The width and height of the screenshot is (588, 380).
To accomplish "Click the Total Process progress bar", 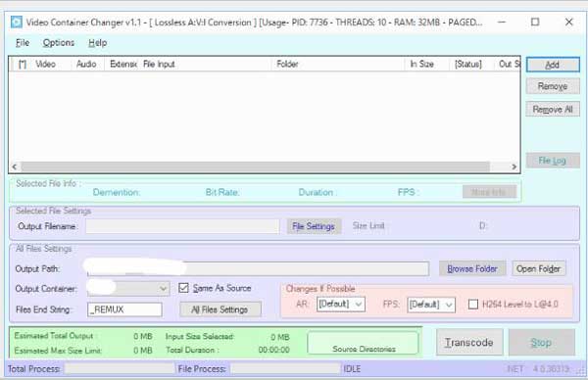I will 119,369.
